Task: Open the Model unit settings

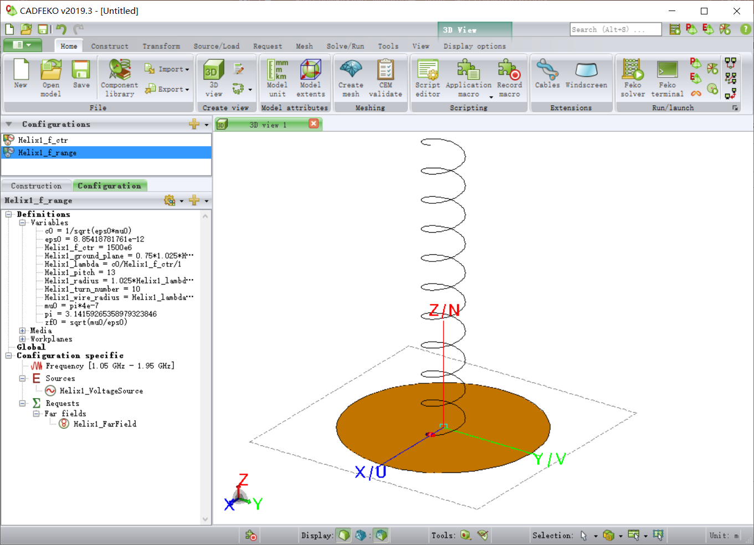Action: (278, 78)
